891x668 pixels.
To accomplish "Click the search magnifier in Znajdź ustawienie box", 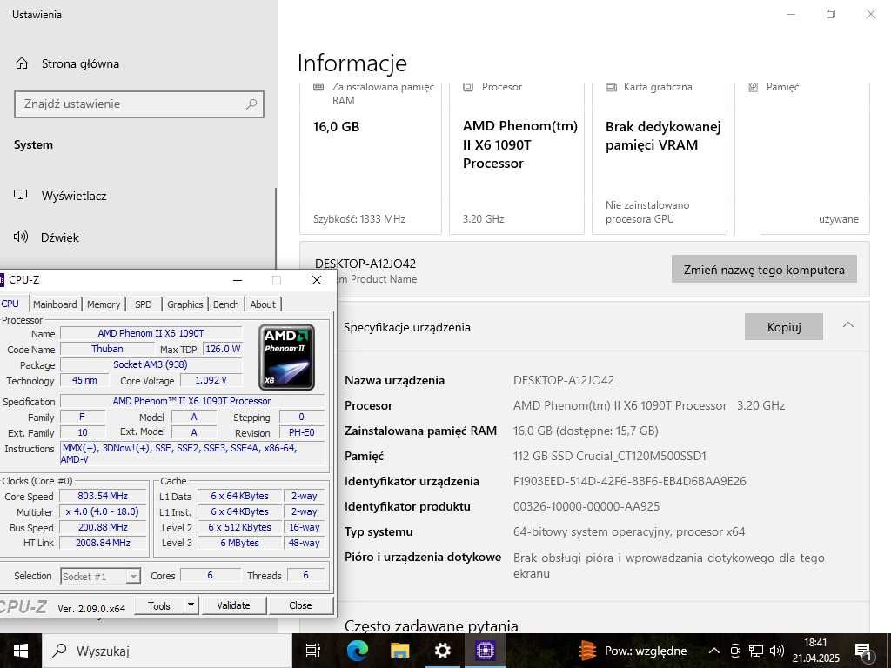I will [251, 104].
